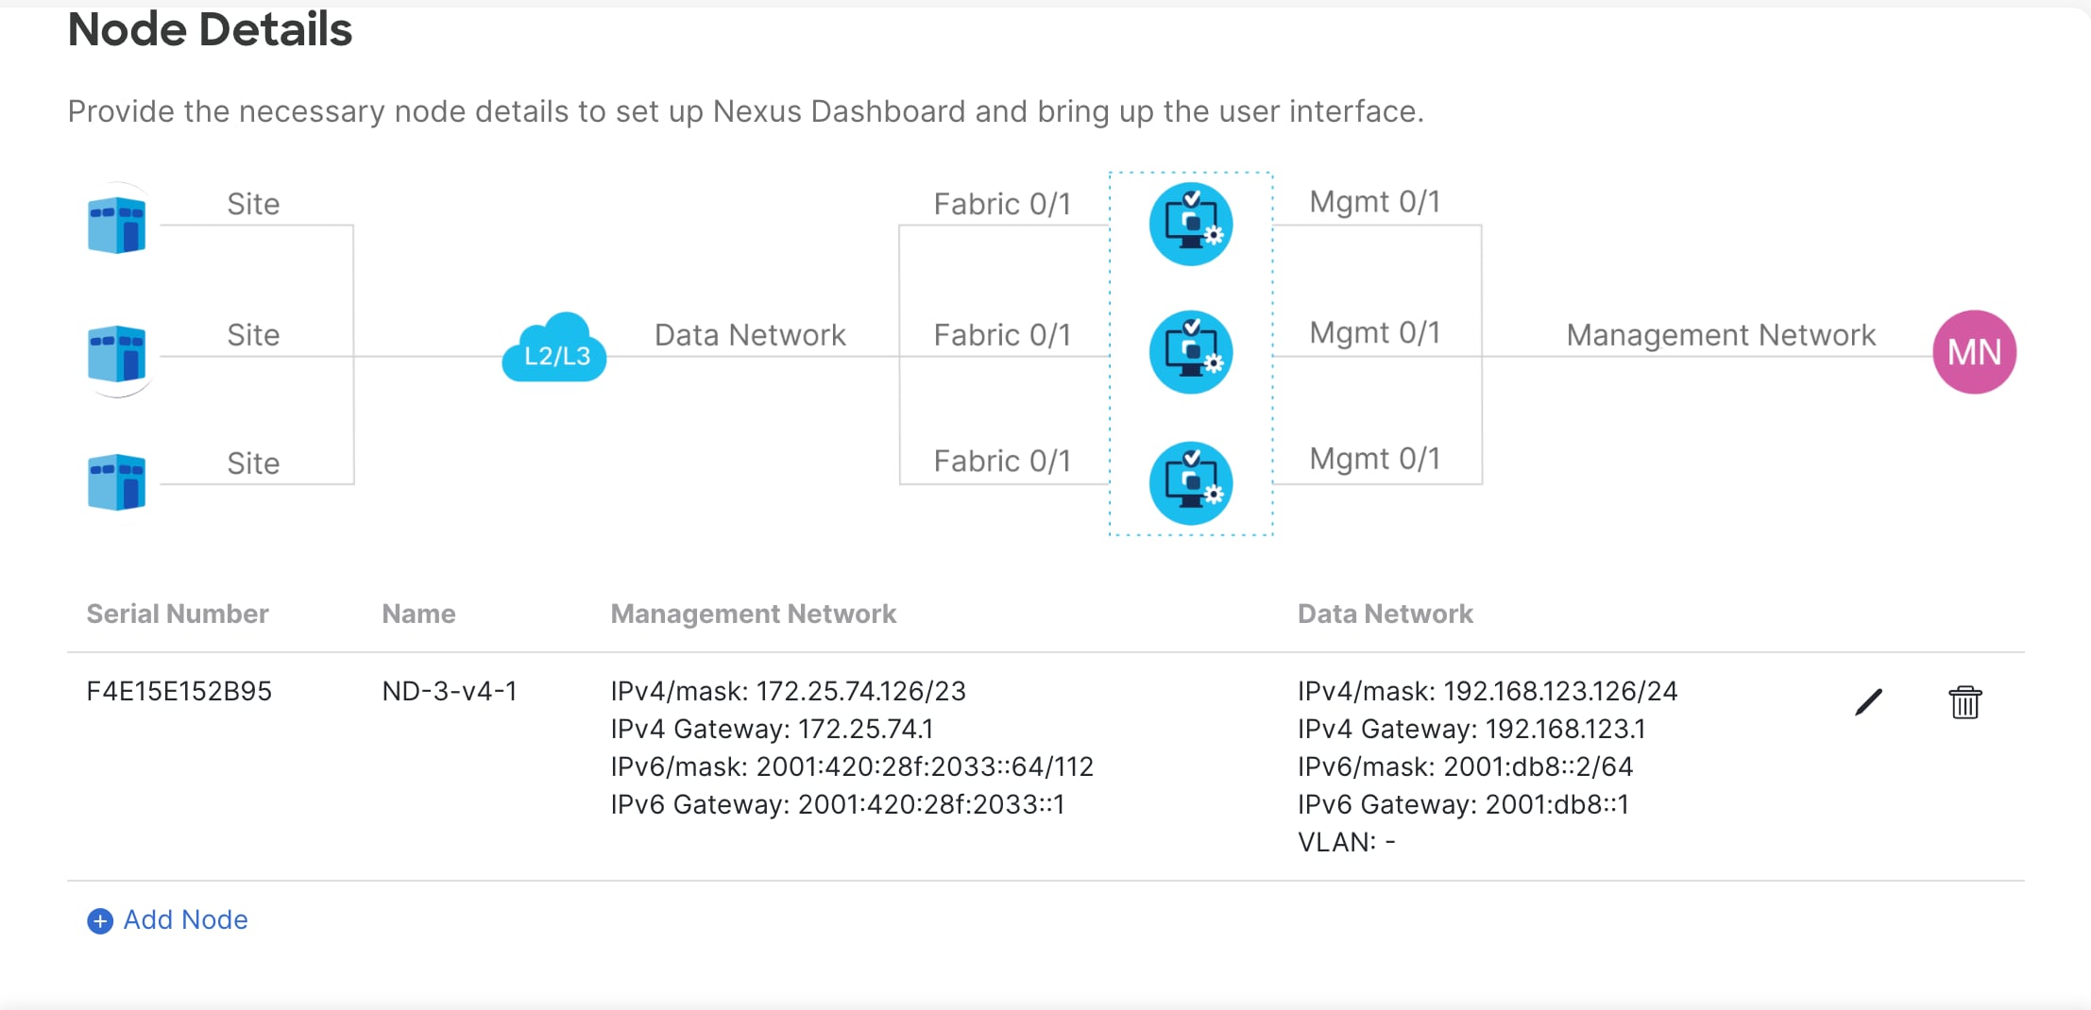Click the Management Network label in the diagram
The width and height of the screenshot is (2091, 1010).
[1721, 335]
